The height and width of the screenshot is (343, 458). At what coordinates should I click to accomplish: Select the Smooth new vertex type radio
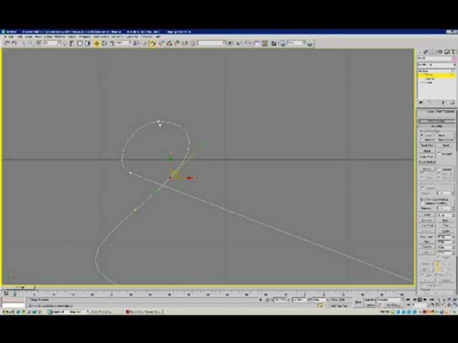[x=422, y=140]
